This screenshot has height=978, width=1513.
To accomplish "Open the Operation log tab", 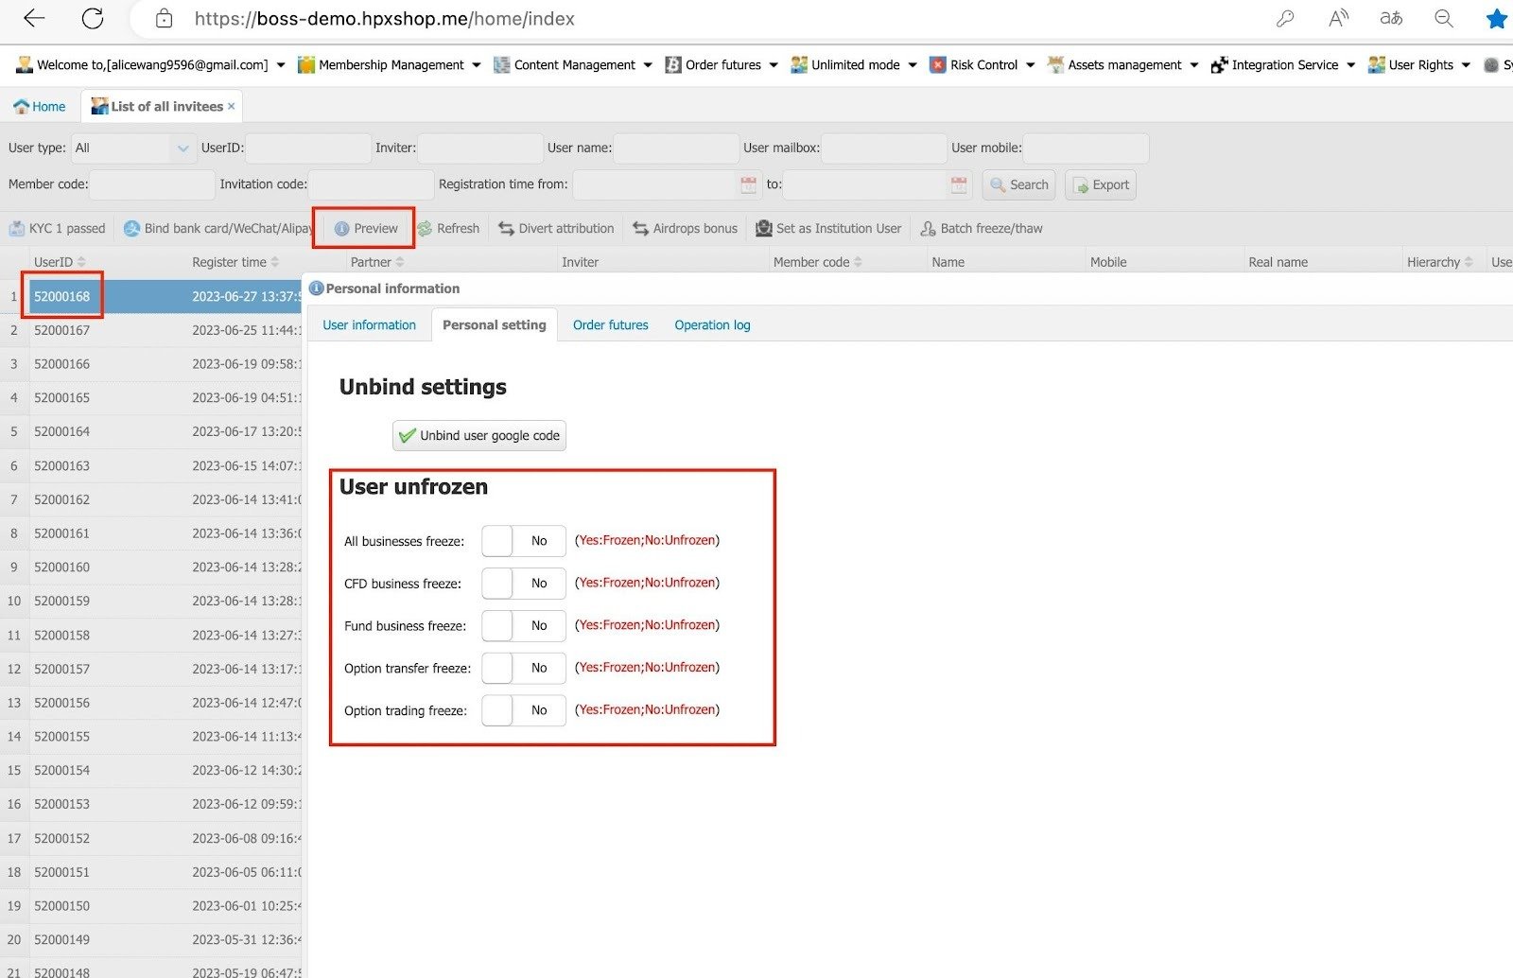I will click(712, 325).
